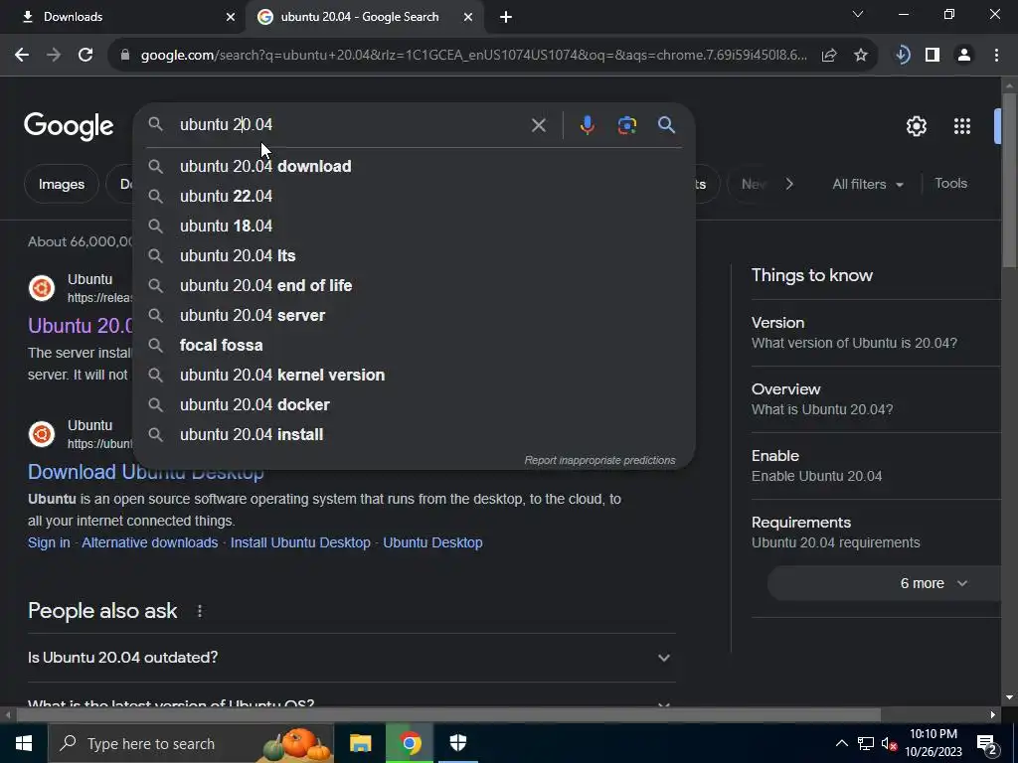Open Windows Security shield in taskbar
The image size is (1018, 763).
pos(458,743)
